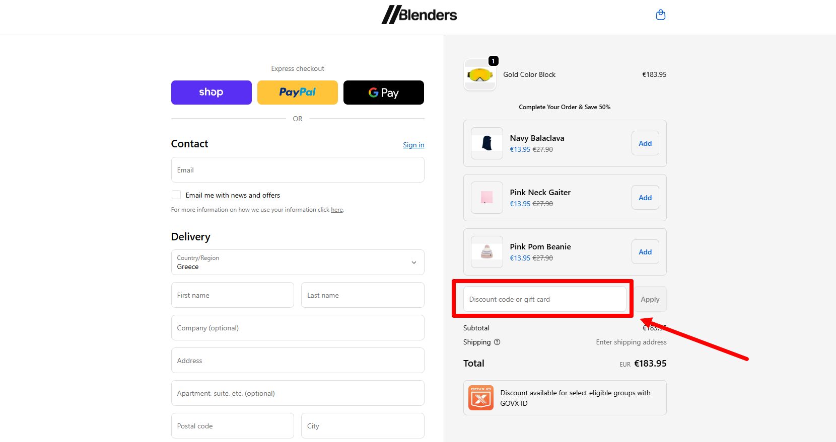Click the GOVX ID logo icon
Screen dimensions: 836x442
pos(481,398)
